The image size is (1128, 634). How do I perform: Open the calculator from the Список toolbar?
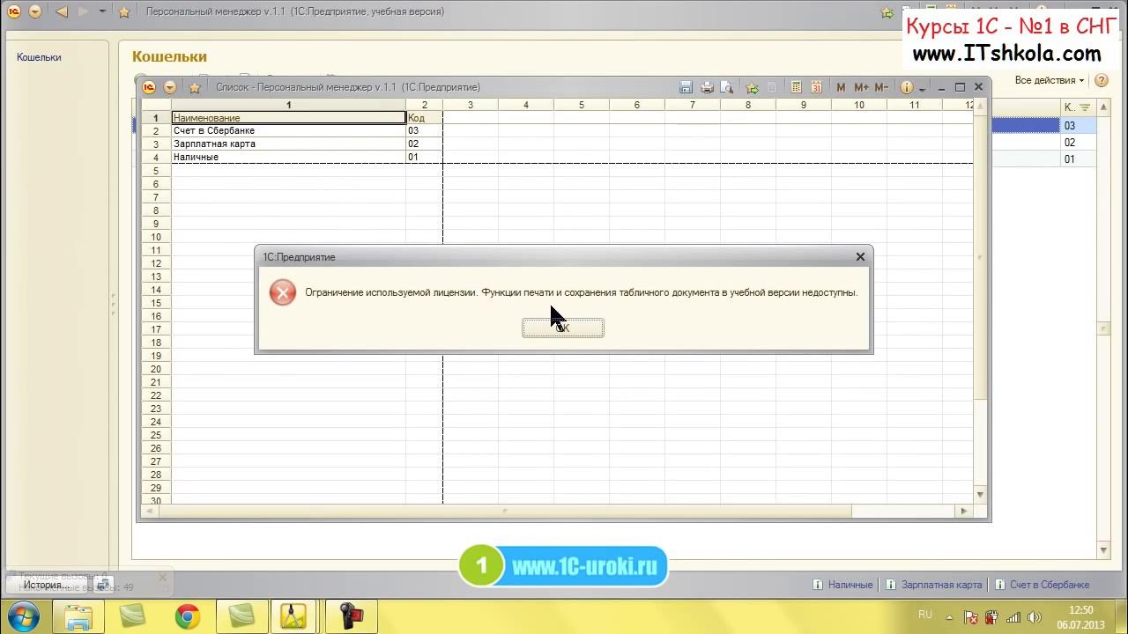pyautogui.click(x=797, y=87)
